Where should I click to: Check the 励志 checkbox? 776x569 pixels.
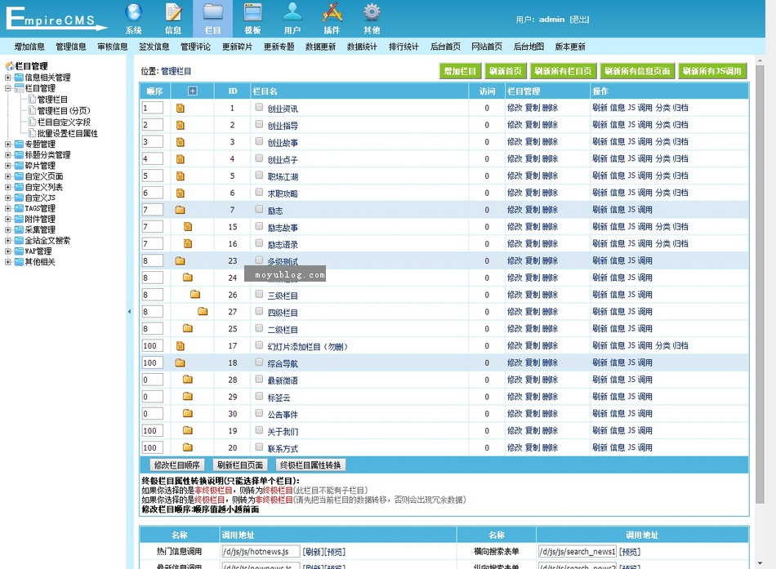pos(259,209)
